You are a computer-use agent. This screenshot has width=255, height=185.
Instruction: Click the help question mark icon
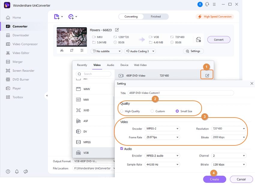coord(8,171)
